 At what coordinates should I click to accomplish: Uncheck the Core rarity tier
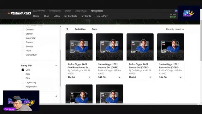(x=23, y=70)
